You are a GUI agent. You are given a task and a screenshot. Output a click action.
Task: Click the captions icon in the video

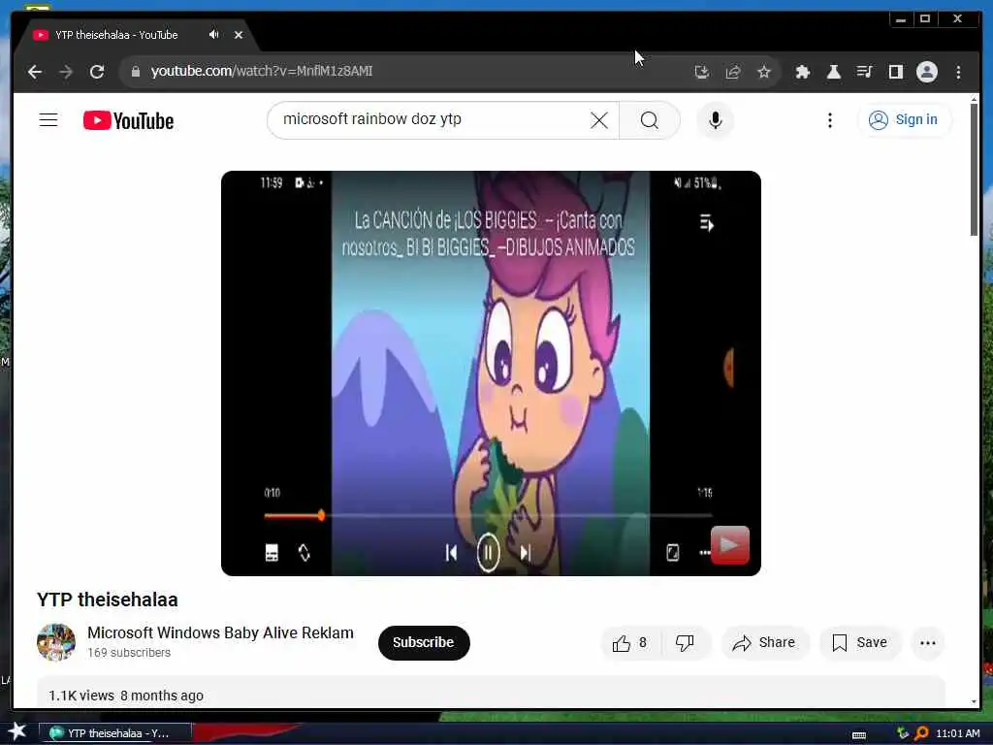click(x=272, y=552)
